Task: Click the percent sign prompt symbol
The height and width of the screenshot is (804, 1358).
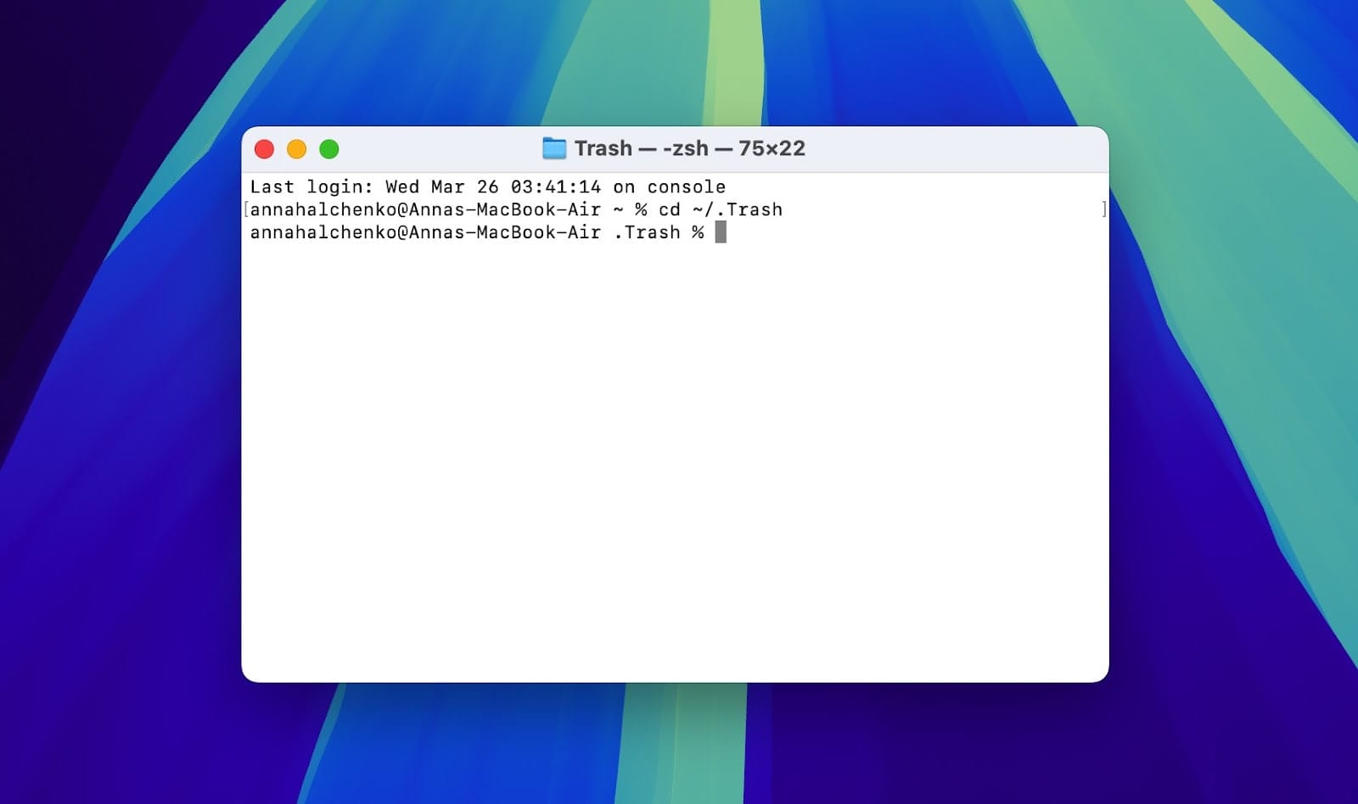Action: [x=699, y=232]
